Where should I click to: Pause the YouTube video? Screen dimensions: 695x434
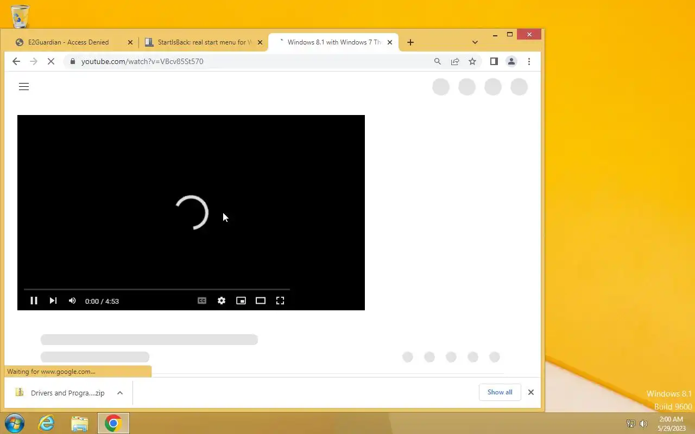click(x=34, y=301)
